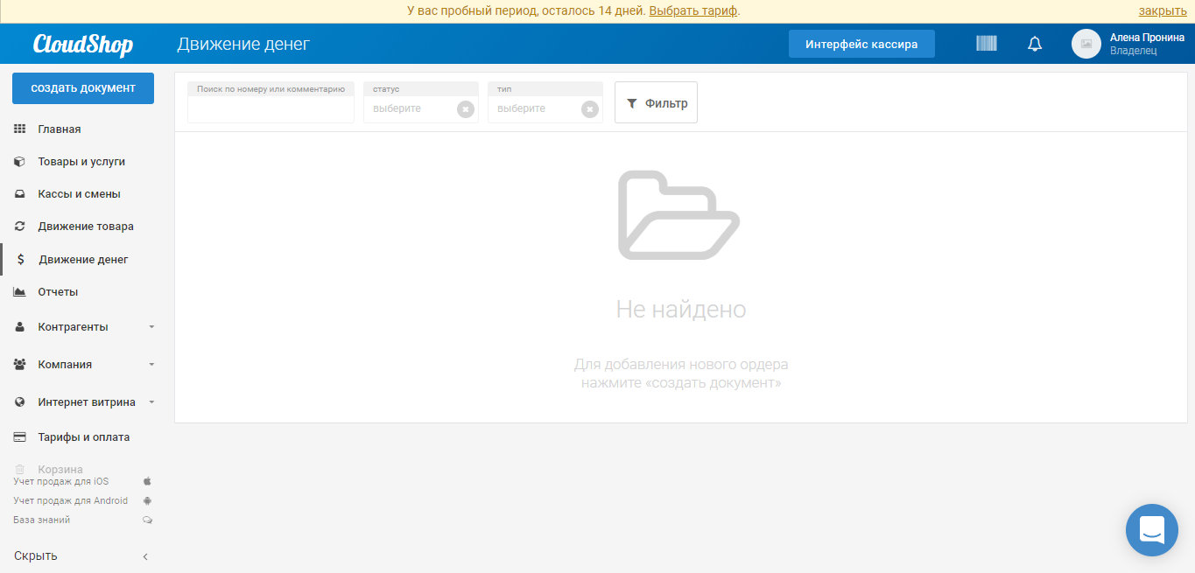Image resolution: width=1195 pixels, height=573 pixels.
Task: Open Отчеты using the chart icon
Action: [x=18, y=291]
